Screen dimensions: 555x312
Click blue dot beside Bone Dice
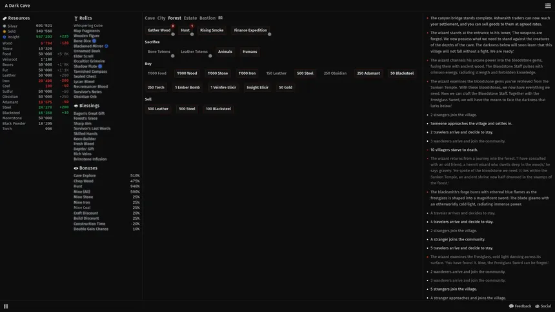click(94, 41)
